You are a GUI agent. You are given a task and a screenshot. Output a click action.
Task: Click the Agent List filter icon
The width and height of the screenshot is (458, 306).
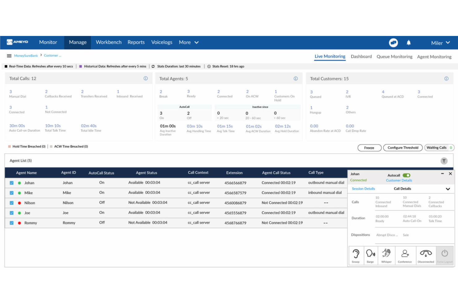(444, 161)
